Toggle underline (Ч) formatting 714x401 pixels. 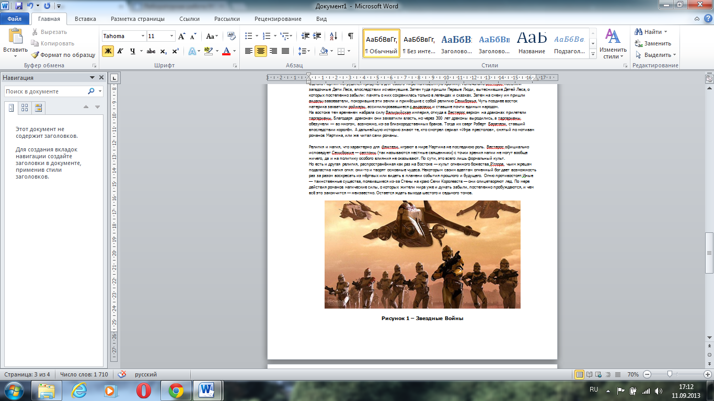[133, 51]
